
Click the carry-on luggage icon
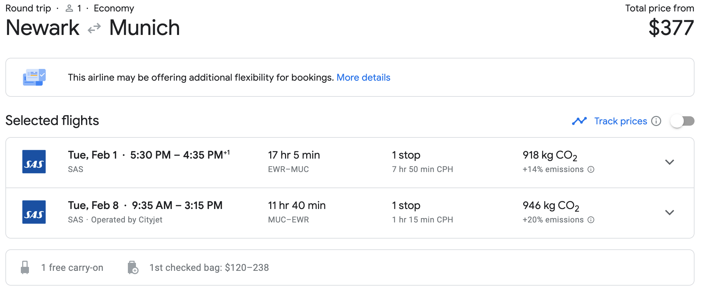tap(25, 267)
